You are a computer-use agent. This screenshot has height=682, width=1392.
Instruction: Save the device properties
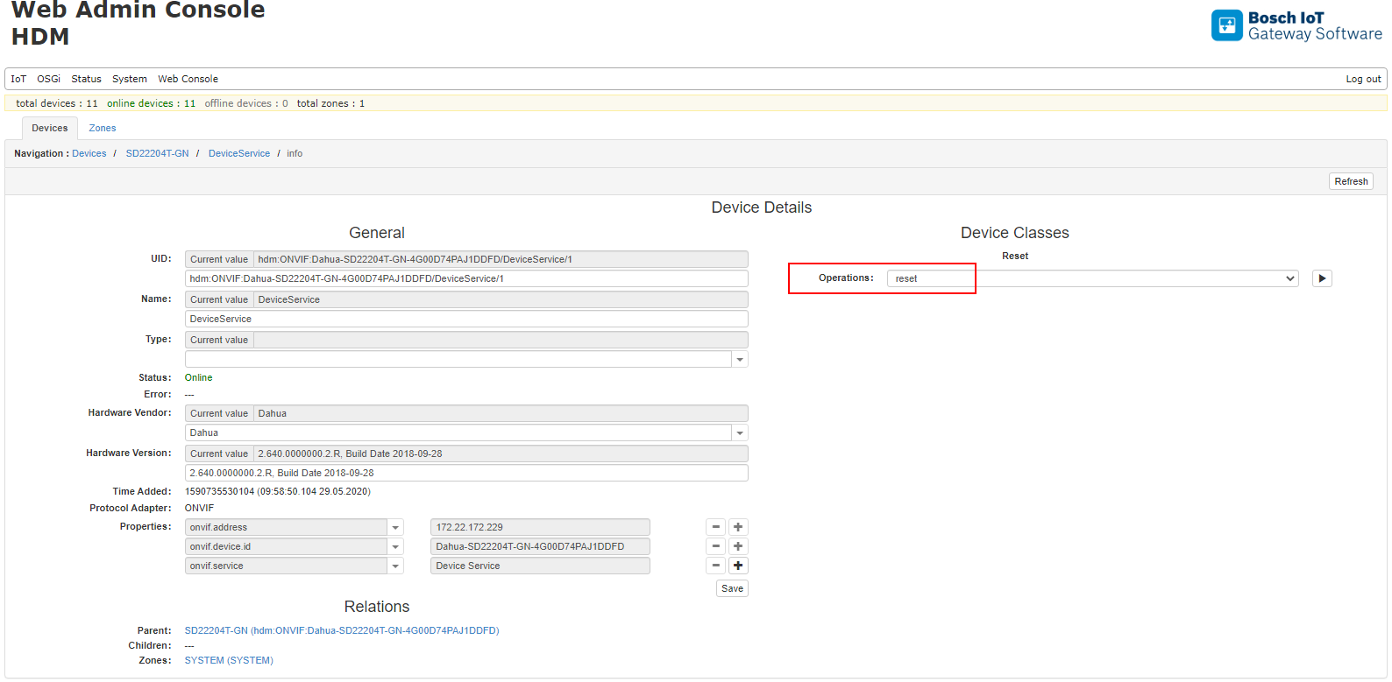[732, 588]
